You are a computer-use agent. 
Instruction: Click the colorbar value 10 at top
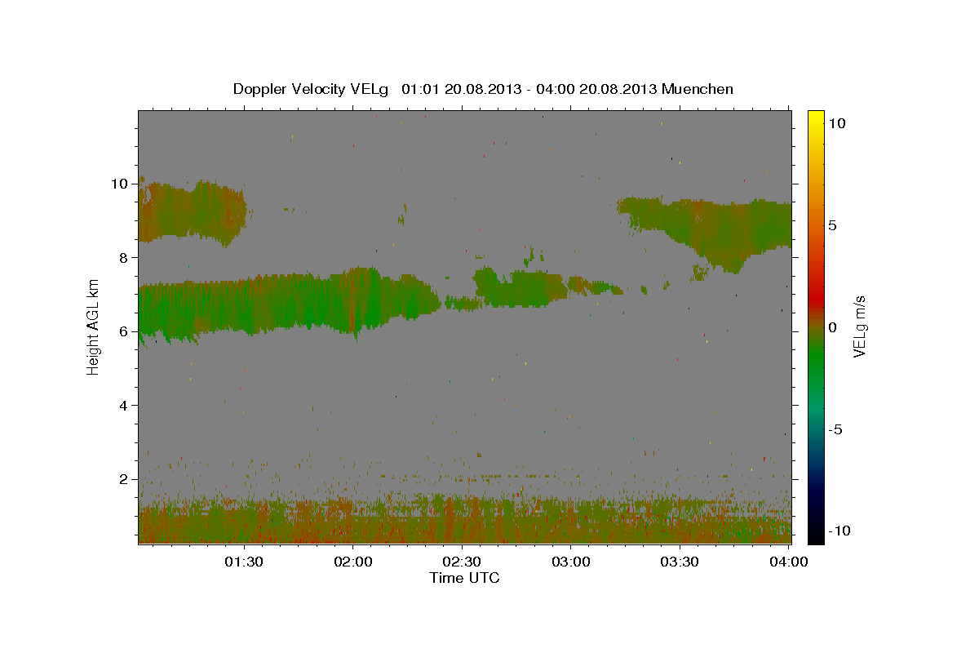pos(835,122)
